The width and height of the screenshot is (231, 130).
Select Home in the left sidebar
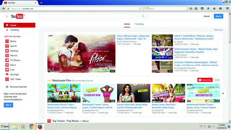tap(20, 25)
